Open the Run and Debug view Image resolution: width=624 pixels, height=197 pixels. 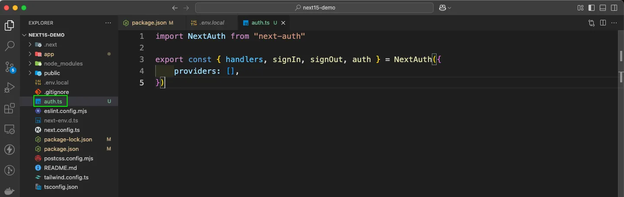[x=10, y=88]
